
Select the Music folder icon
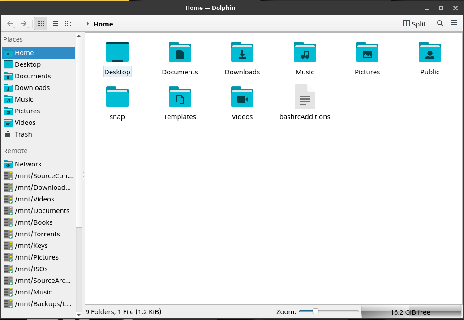click(305, 52)
